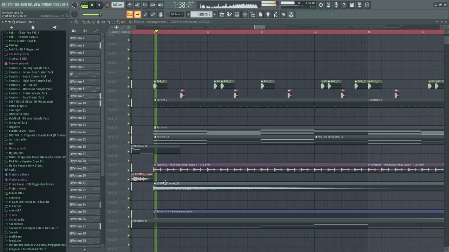The height and width of the screenshot is (252, 449).
Task: Open help with the question mark icon
Action: coord(344,5)
